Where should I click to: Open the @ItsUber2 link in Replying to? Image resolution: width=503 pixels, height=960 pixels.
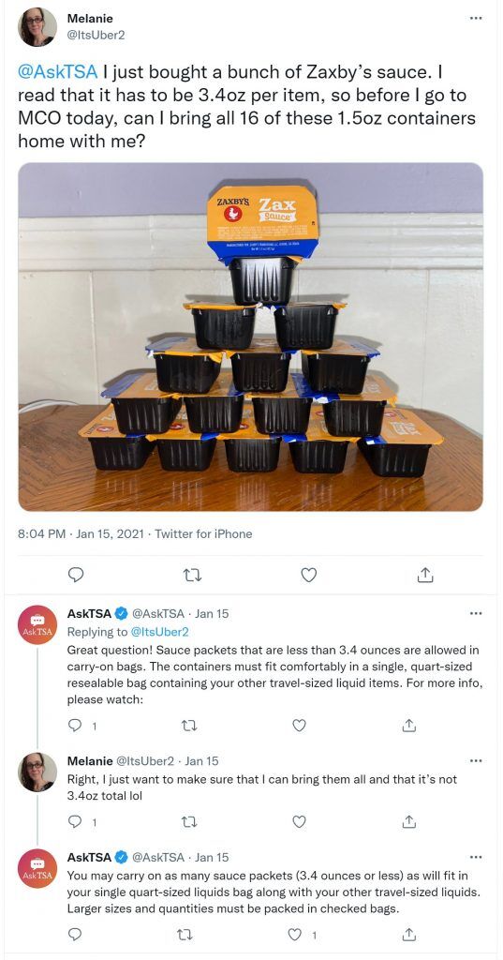tap(161, 631)
